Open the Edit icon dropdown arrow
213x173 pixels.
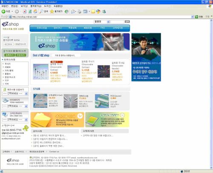[x=89, y=12]
